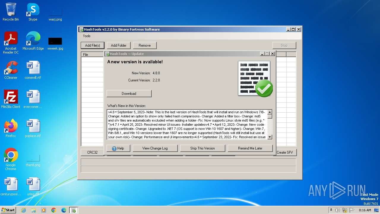Screen dimensions: 380x214
Task: Open Chrome from the taskbar
Action: pyautogui.click(x=54, y=210)
